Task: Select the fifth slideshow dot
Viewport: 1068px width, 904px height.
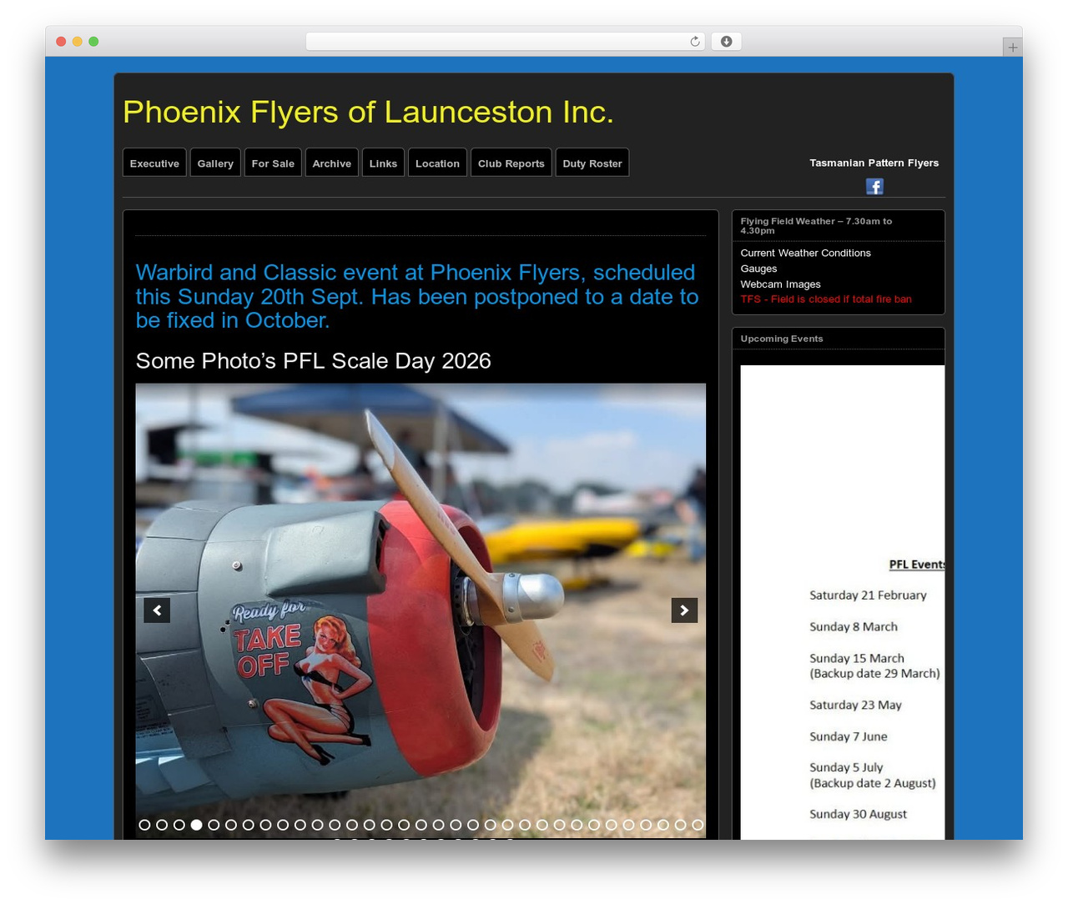Action: click(x=214, y=825)
